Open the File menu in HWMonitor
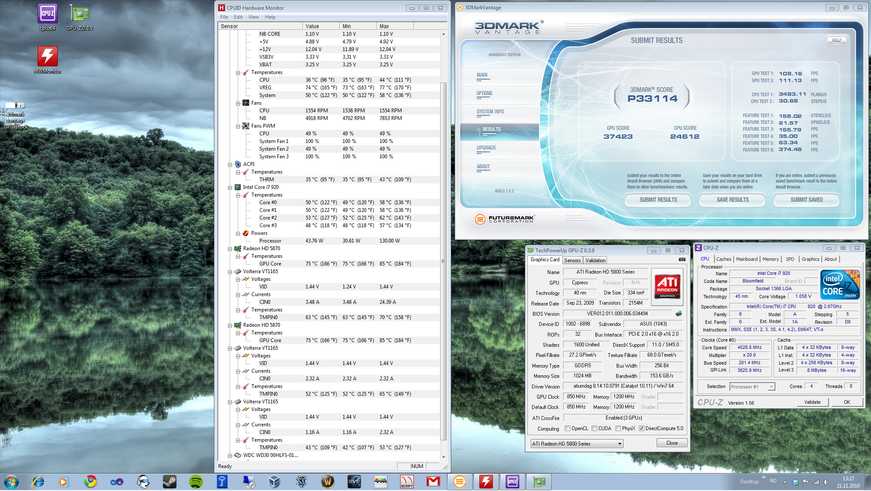This screenshot has height=491, width=871. click(224, 17)
